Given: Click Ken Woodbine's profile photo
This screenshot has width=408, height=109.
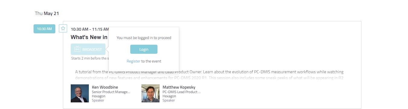Looking at the screenshot, I should coord(80,93).
